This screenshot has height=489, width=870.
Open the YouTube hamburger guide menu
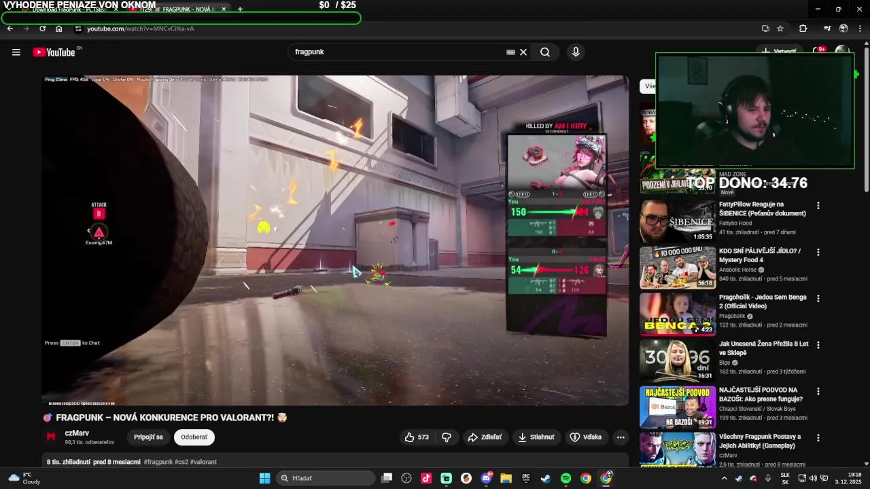click(x=16, y=52)
